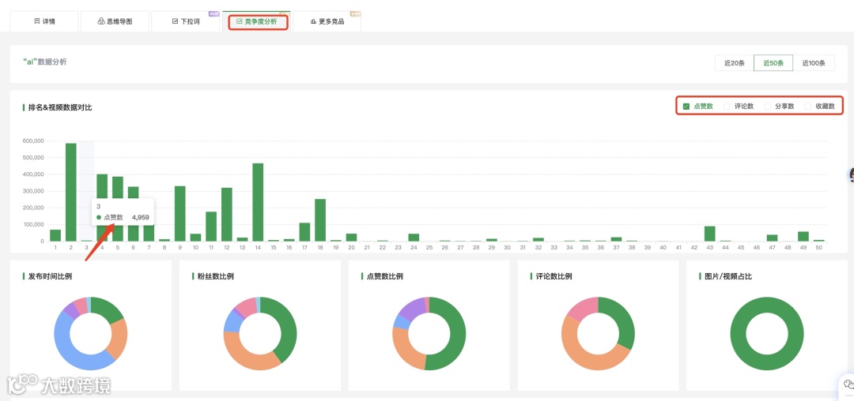
Task: Click the 300,000 y-axis label
Action: point(32,191)
